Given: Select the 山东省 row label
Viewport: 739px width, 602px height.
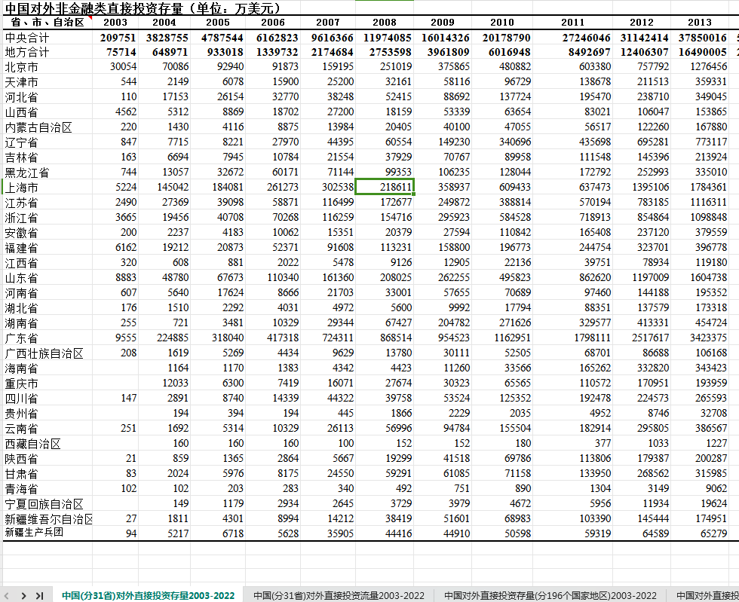Looking at the screenshot, I should pyautogui.click(x=48, y=278).
